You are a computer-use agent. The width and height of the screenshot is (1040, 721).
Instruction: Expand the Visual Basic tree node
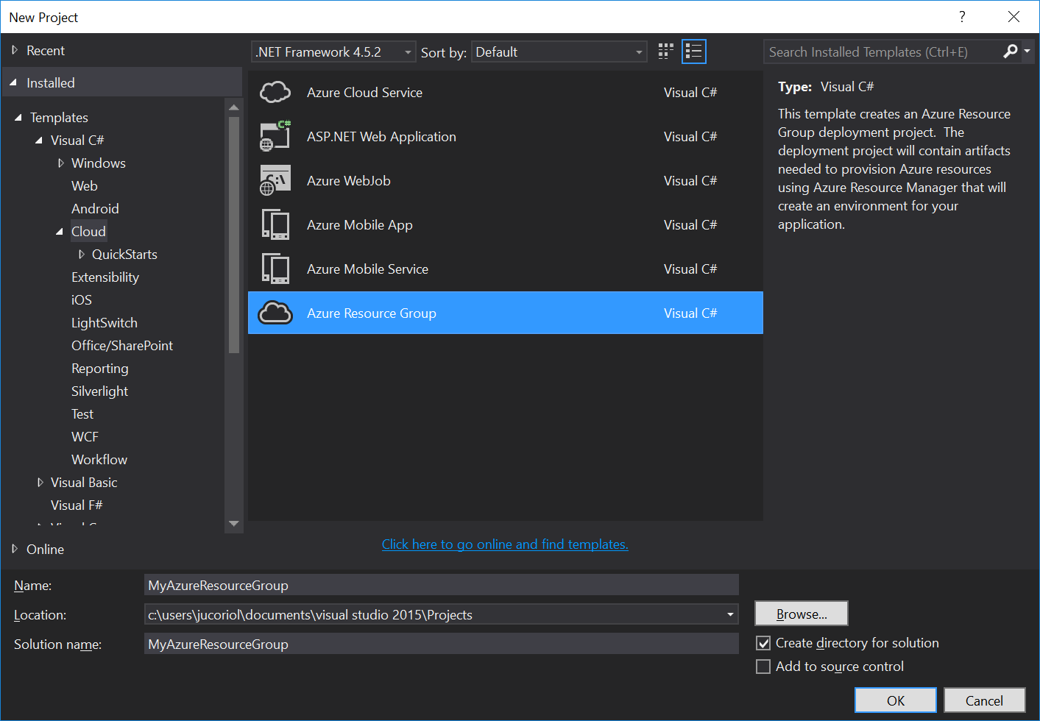(40, 482)
